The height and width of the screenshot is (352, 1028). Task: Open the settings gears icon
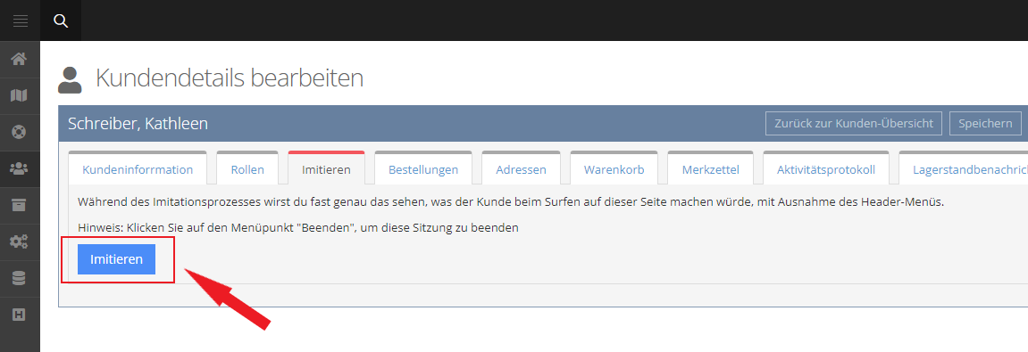point(20,241)
